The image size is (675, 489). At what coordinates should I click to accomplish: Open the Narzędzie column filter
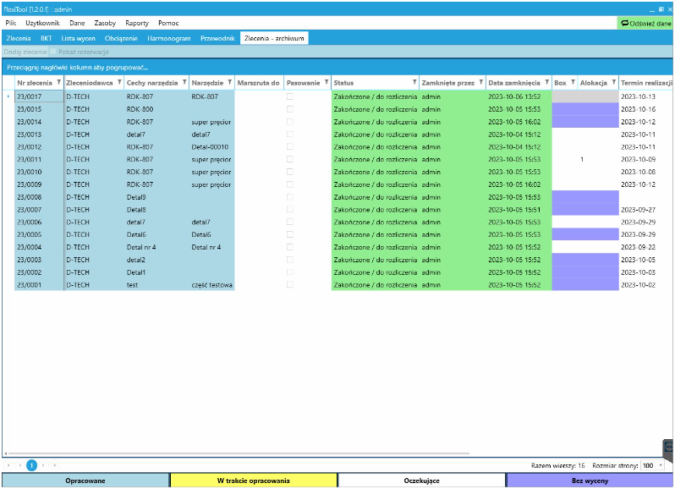coord(228,83)
